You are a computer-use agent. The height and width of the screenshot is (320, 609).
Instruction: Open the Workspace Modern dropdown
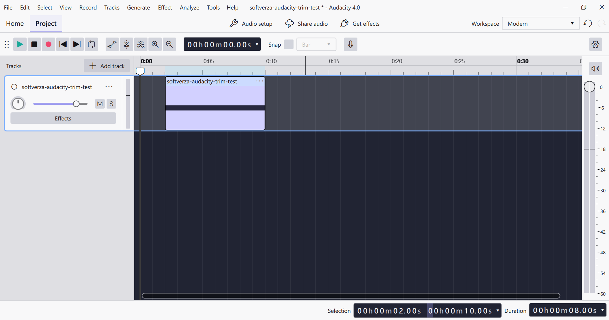point(541,23)
